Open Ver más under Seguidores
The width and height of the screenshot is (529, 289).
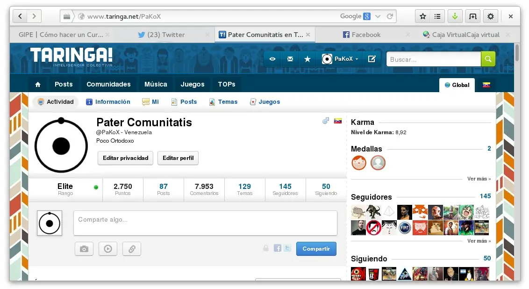478,241
